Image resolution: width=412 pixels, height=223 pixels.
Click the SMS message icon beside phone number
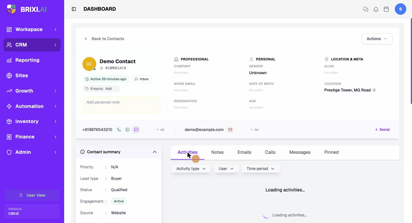136,130
